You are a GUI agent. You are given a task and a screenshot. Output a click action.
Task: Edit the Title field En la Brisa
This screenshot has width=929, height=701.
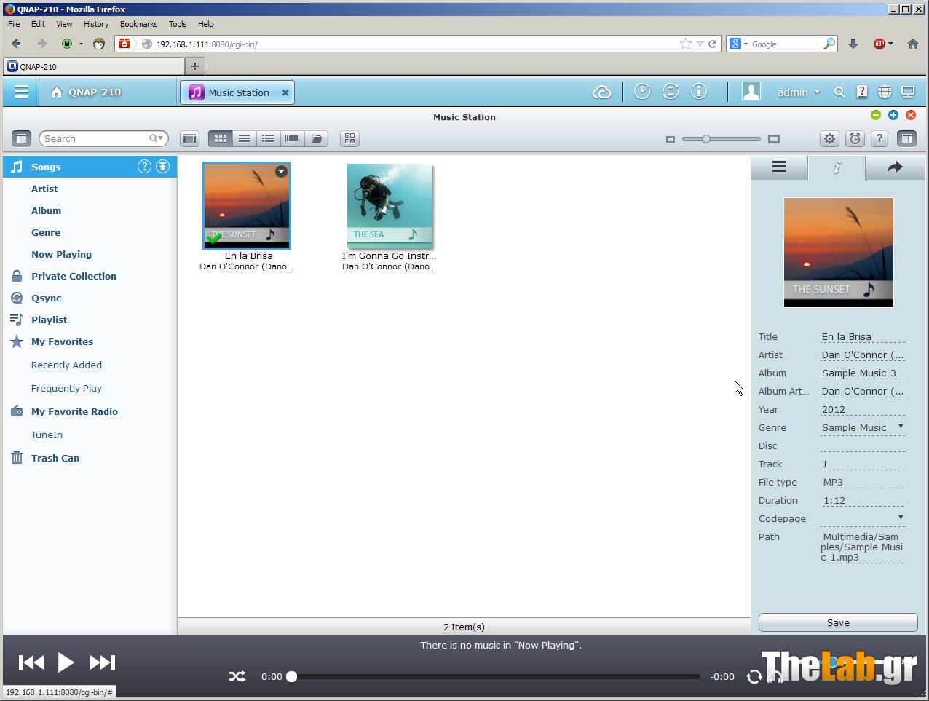click(863, 336)
